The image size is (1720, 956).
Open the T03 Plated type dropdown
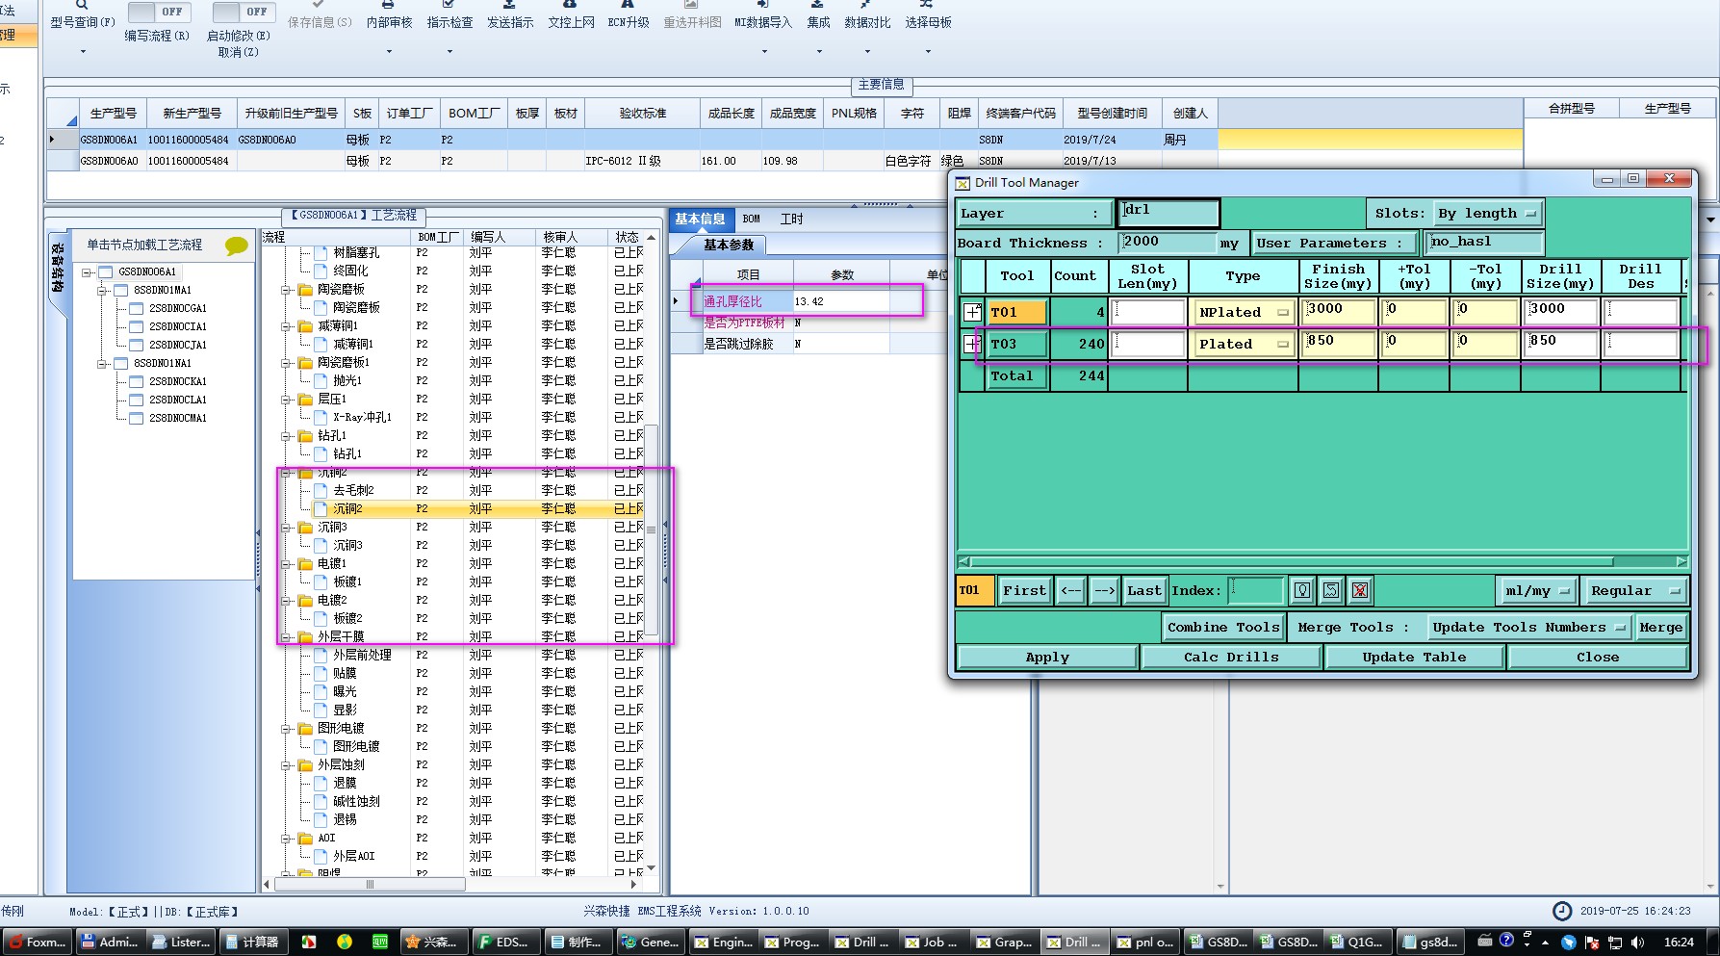[1243, 344]
